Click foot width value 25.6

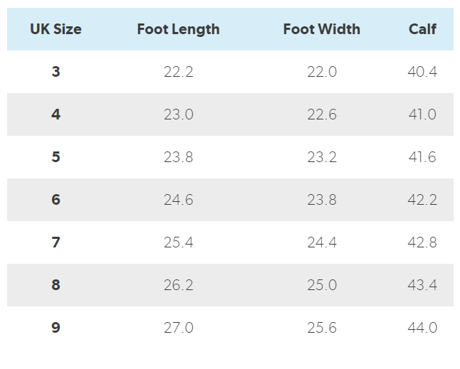pyautogui.click(x=321, y=328)
